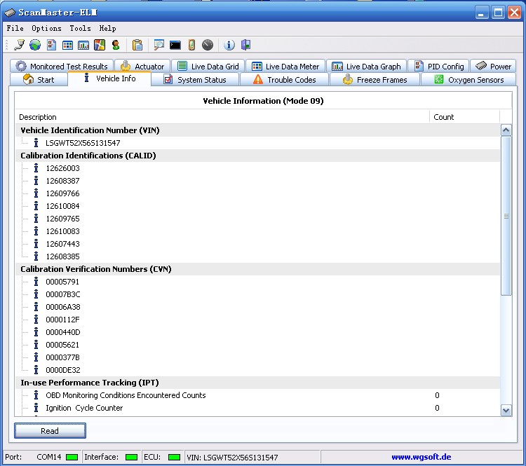
Task: Open the Live Data Meter tab
Action: [x=285, y=67]
